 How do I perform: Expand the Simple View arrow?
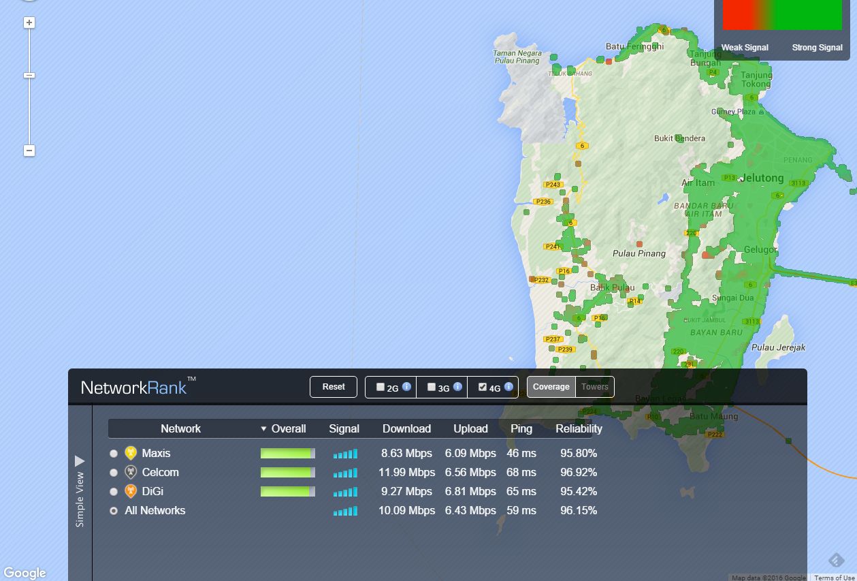pos(80,461)
